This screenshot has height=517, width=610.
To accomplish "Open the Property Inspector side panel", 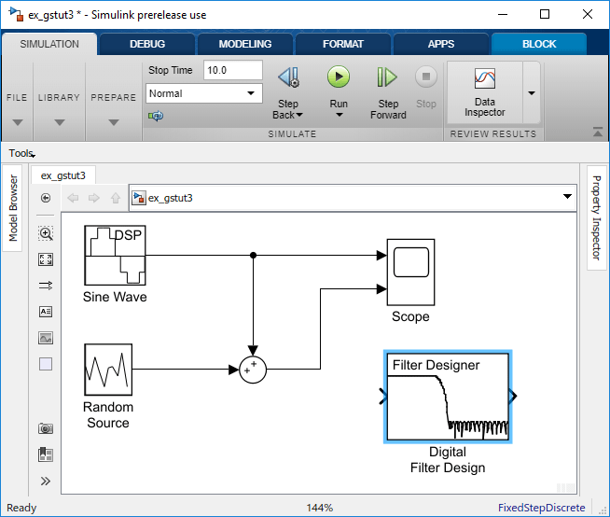I will point(596,217).
